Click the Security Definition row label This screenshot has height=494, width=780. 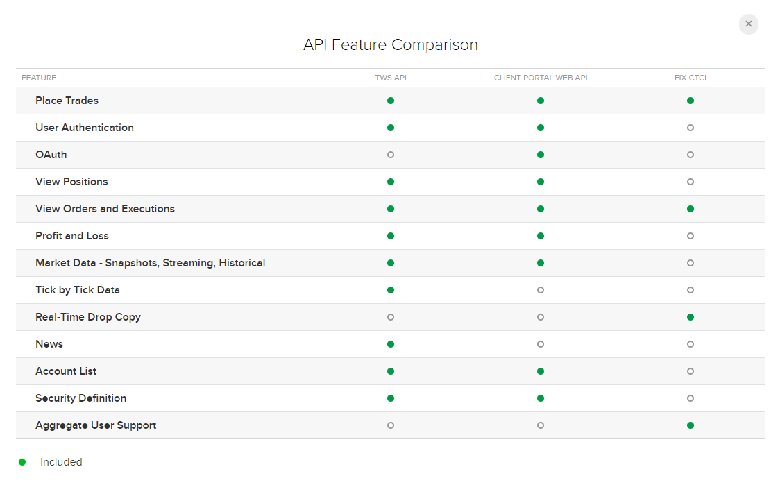(81, 398)
